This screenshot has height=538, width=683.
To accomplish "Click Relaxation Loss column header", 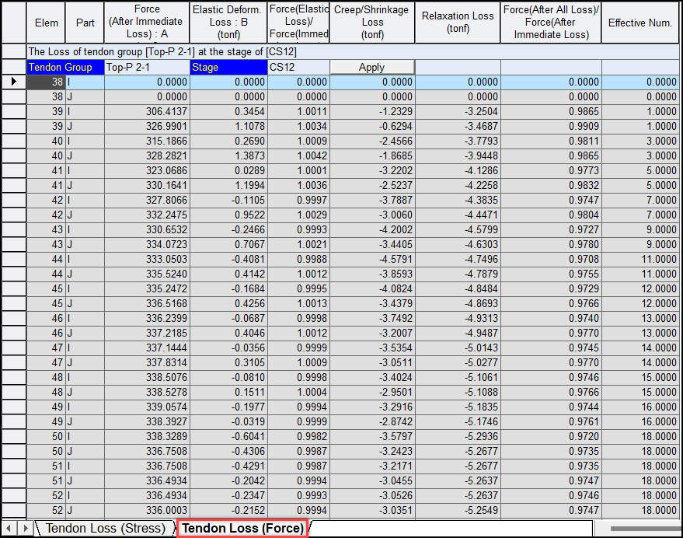I will (x=458, y=23).
